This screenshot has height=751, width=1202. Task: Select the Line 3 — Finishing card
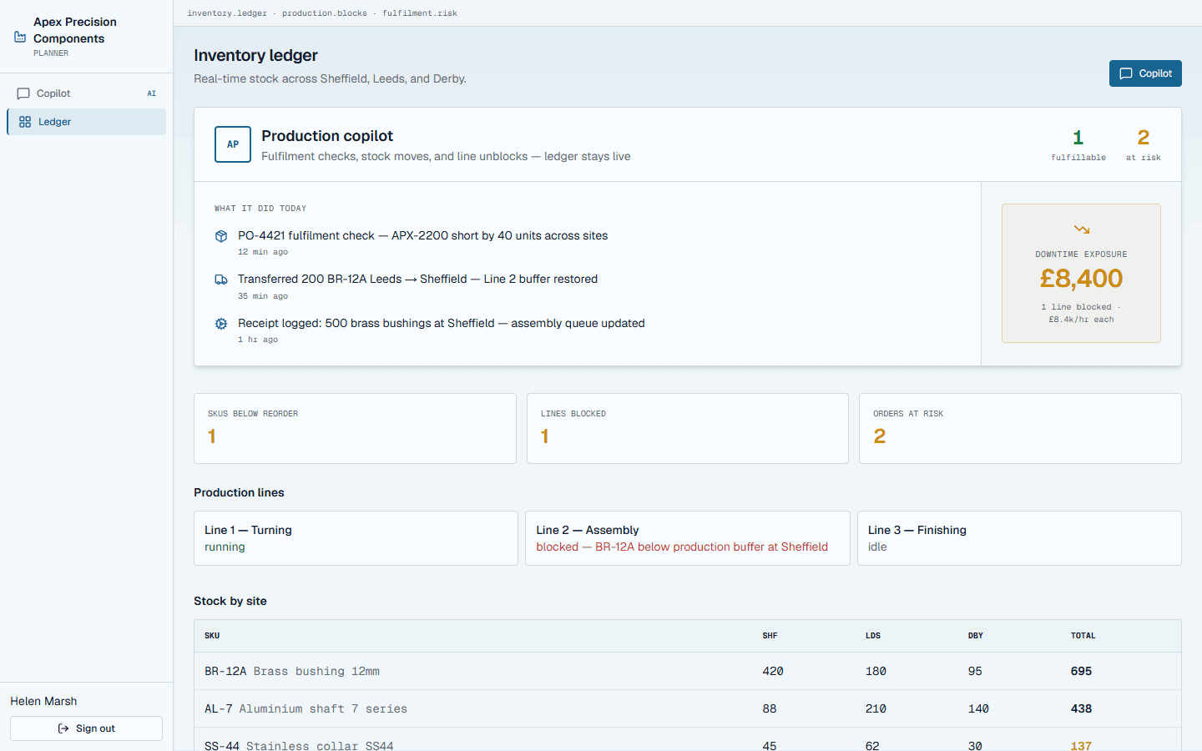1019,538
